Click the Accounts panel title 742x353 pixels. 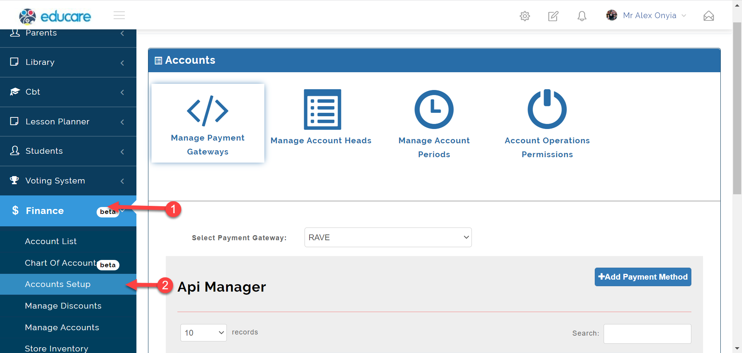(x=190, y=60)
